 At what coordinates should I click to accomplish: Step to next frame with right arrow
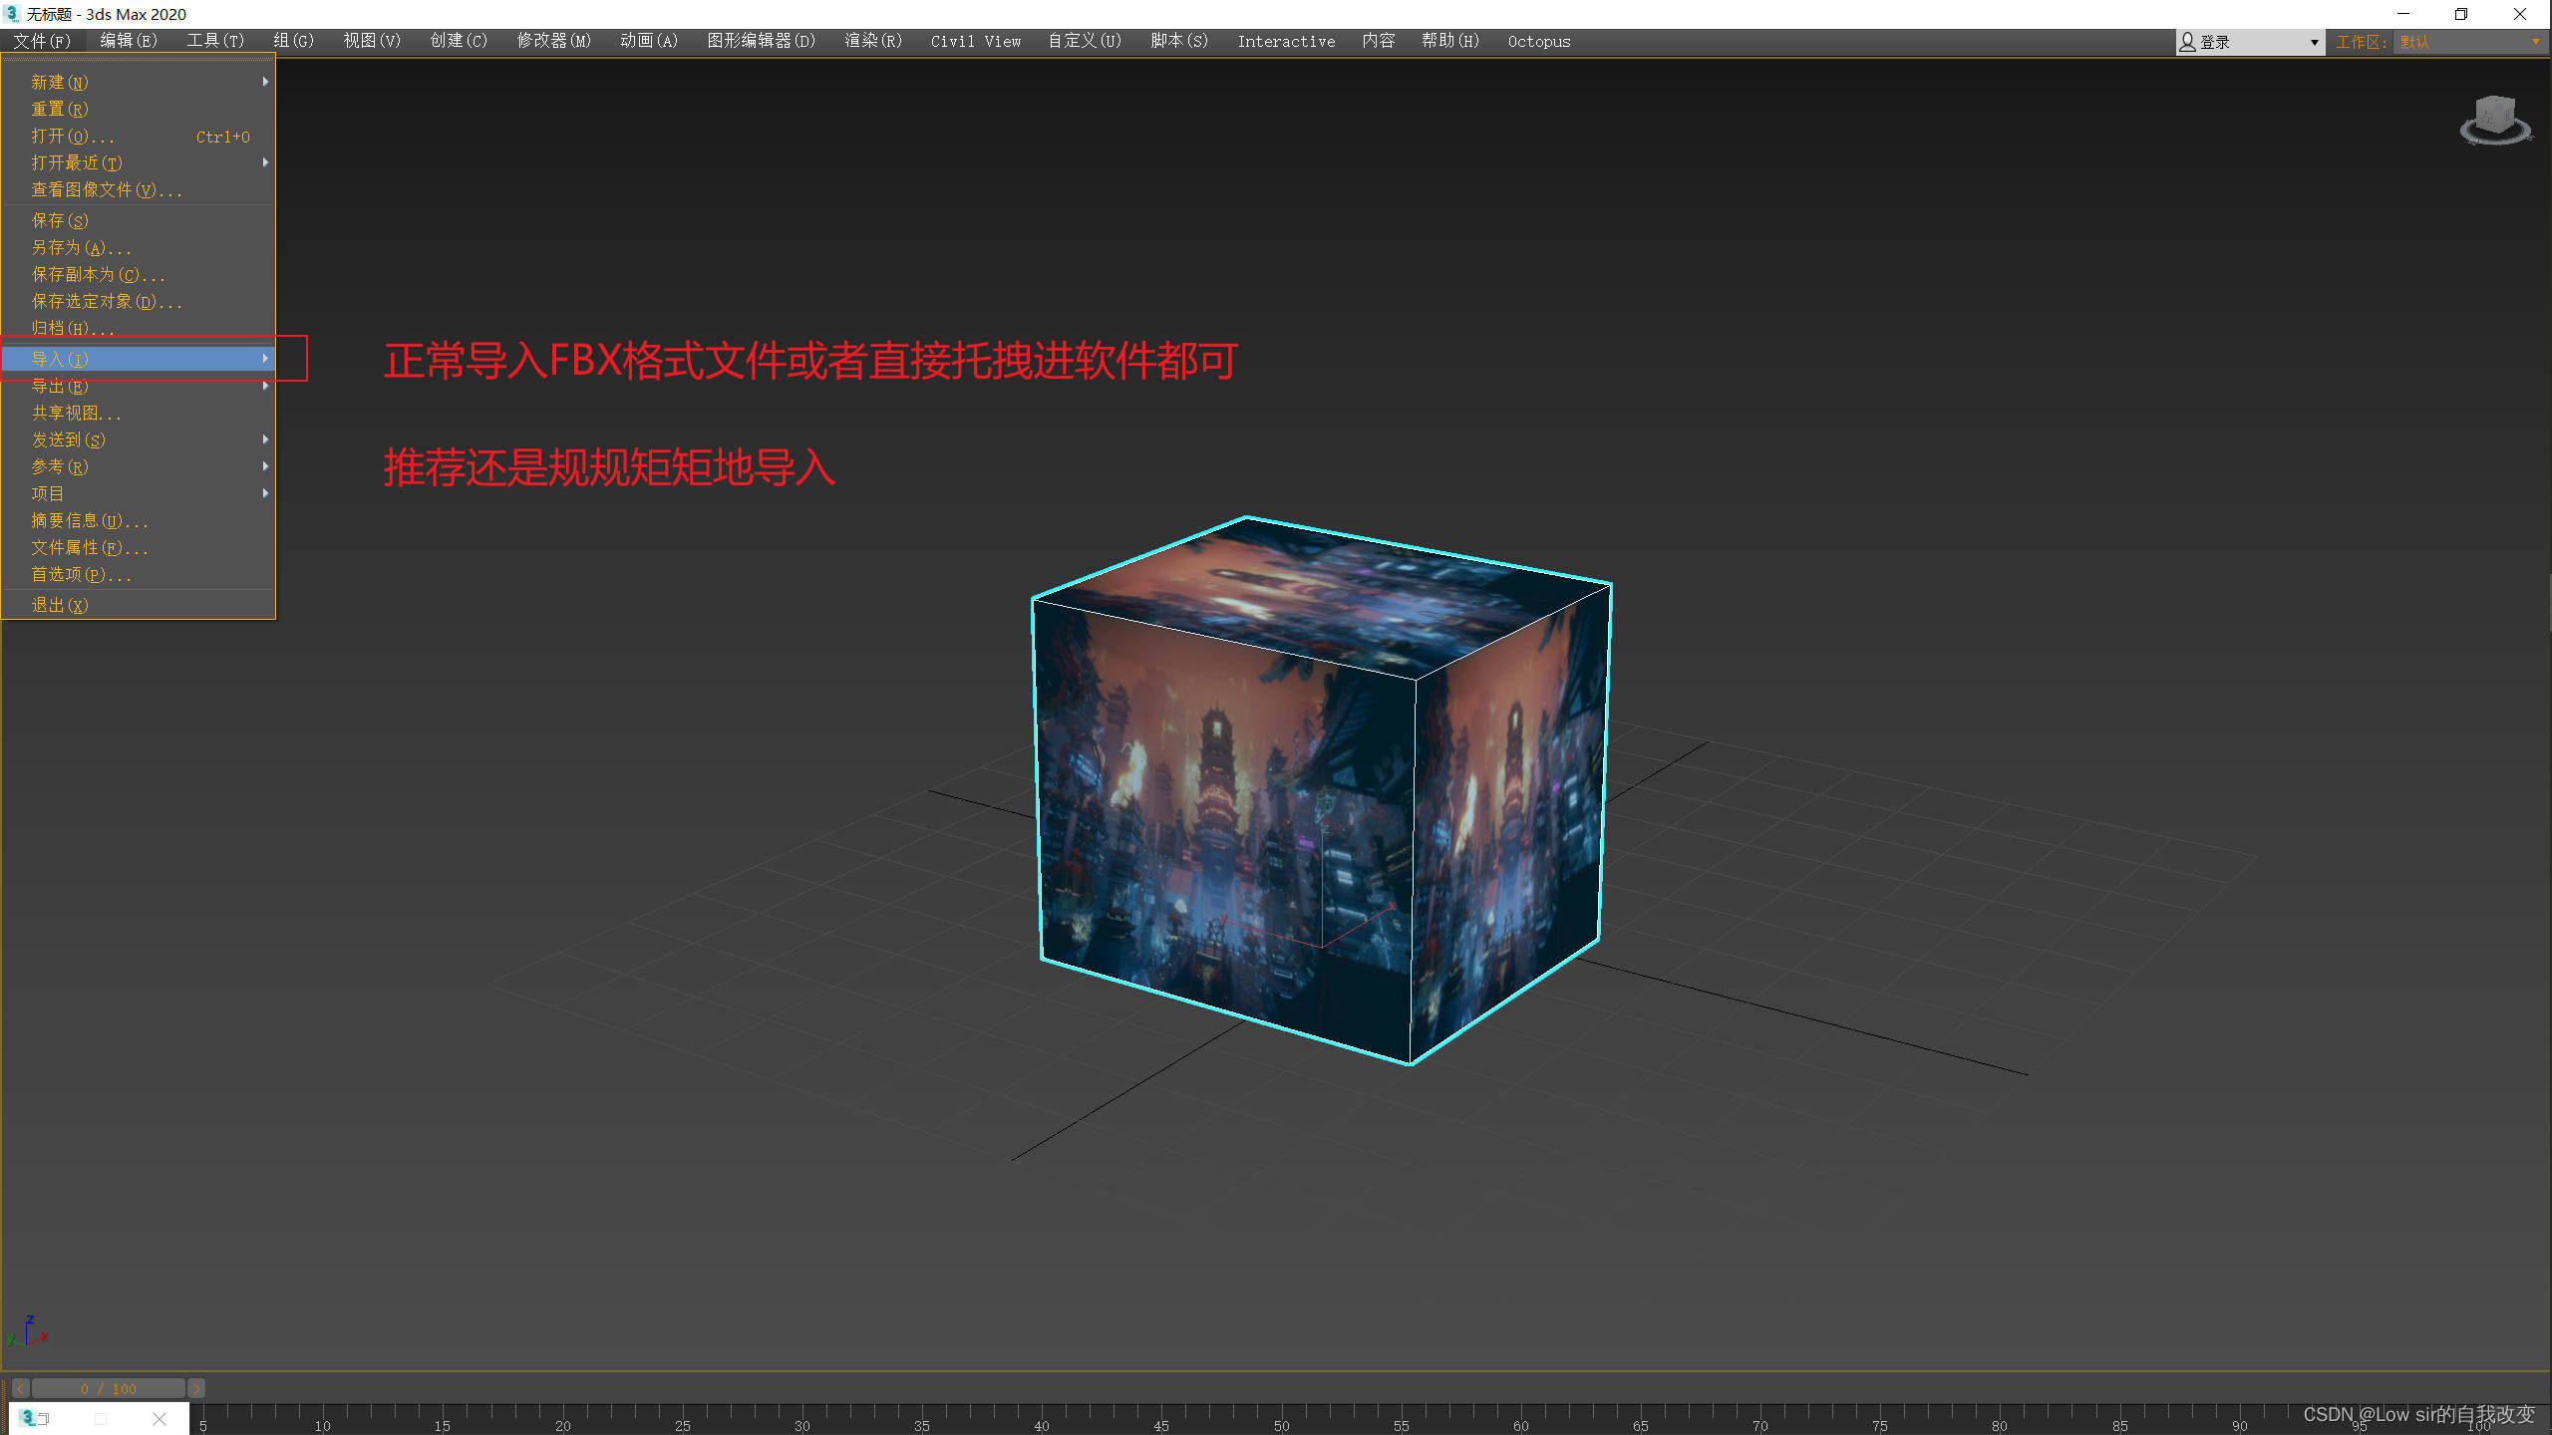click(196, 1388)
